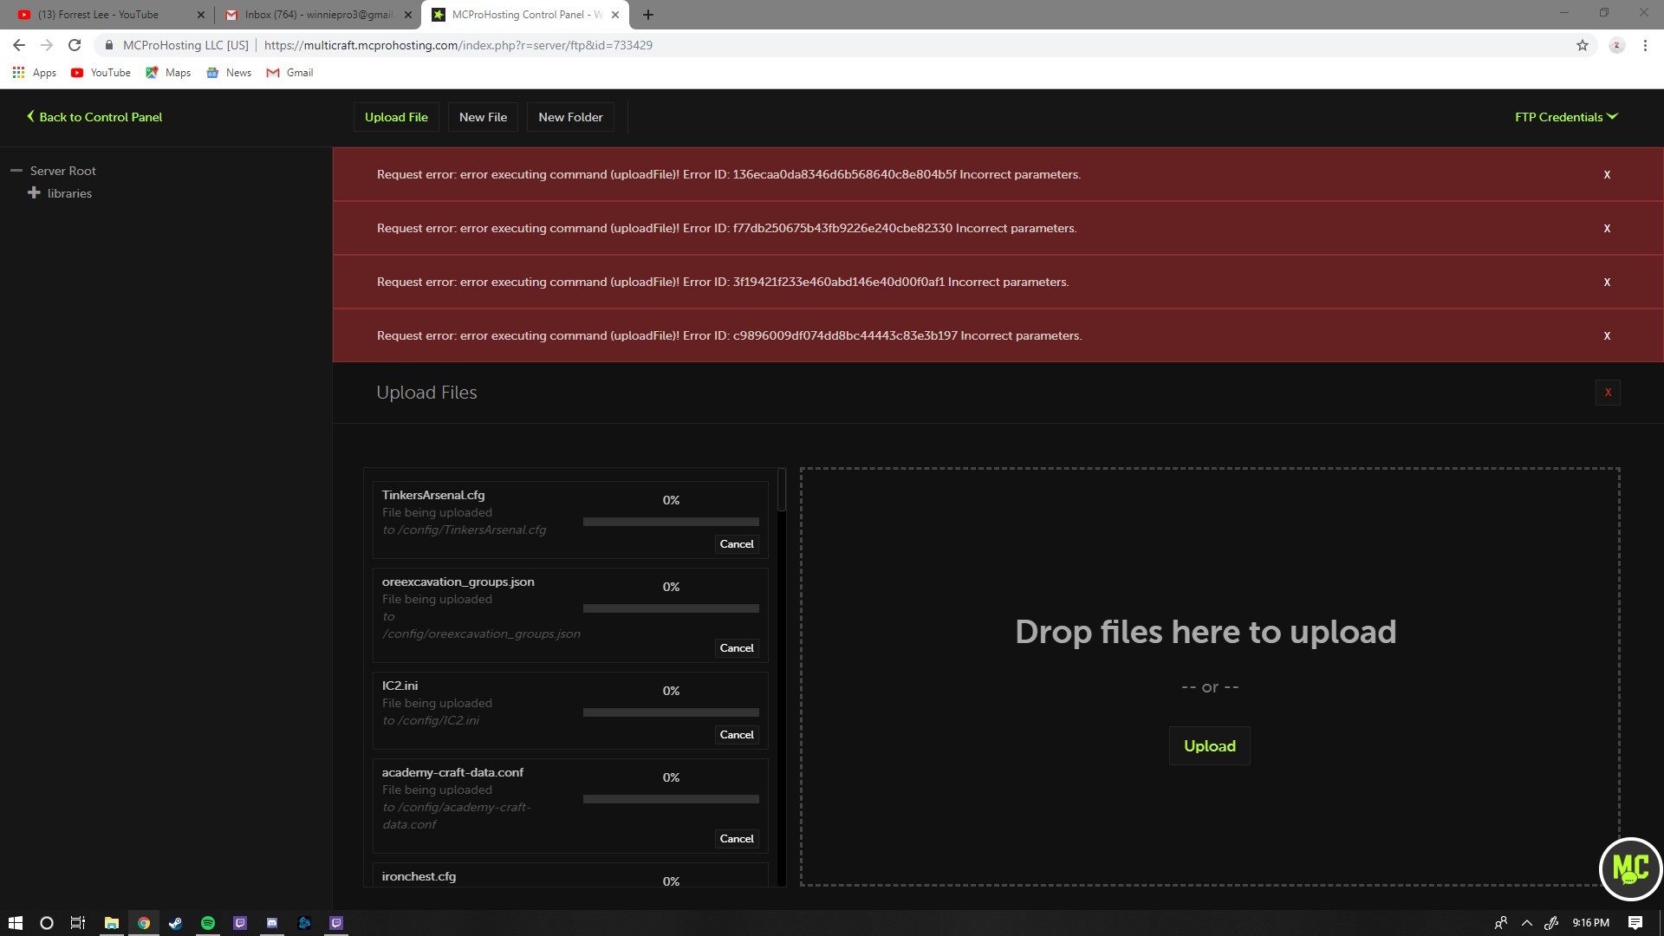1664x936 pixels.
Task: Open the Apps bookmark shortcut
Action: coord(35,73)
